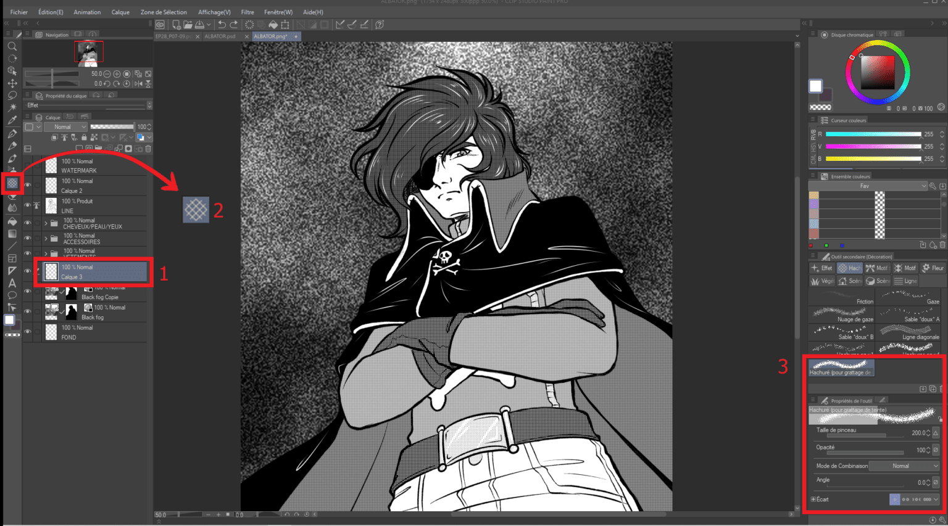Select the Fleur decoration sub-tool group
This screenshot has width=948, height=526.
[x=933, y=268]
